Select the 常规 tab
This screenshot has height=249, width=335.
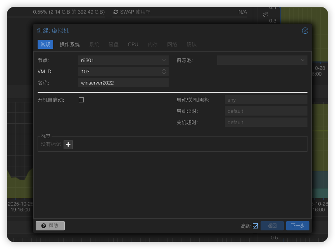45,44
